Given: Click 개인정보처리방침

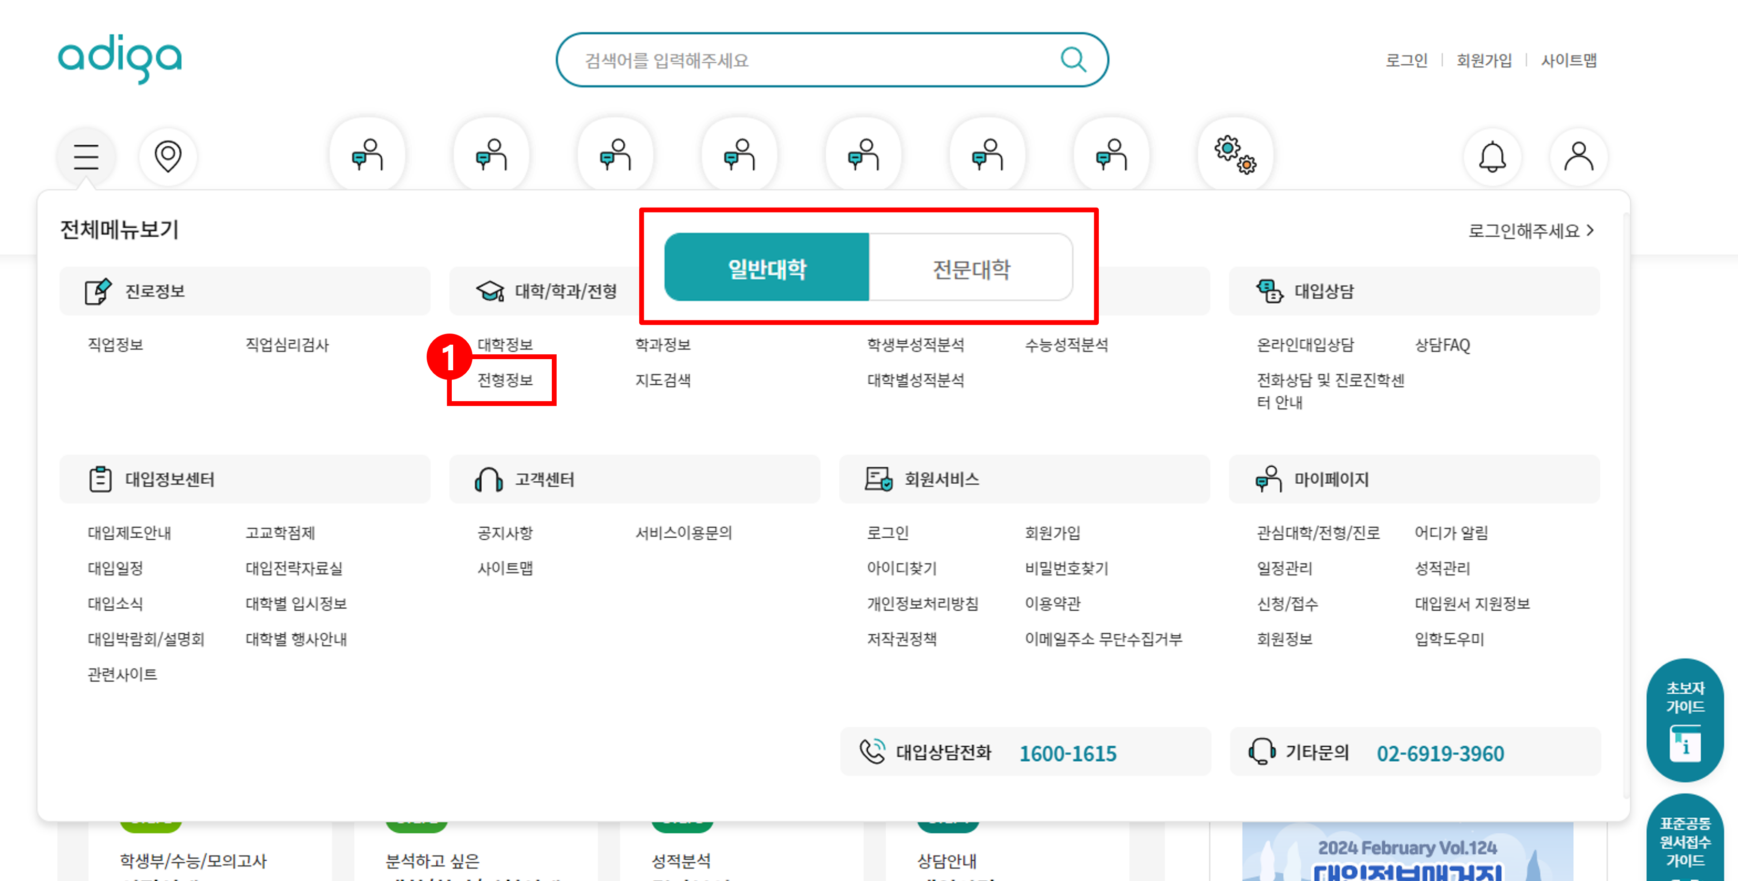Looking at the screenshot, I should (922, 603).
